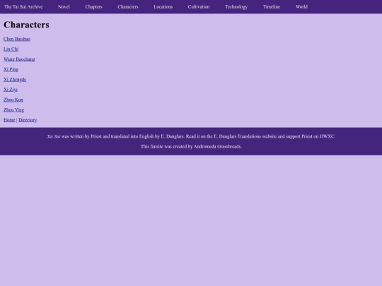Image resolution: width=382 pixels, height=286 pixels.
Task: Open the Technology nav item
Action: (236, 7)
